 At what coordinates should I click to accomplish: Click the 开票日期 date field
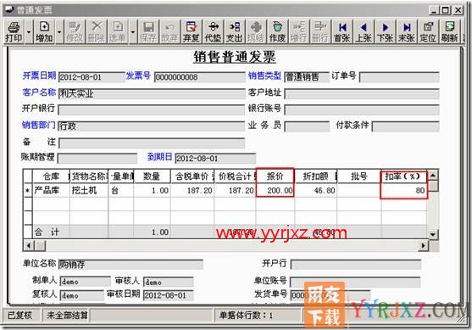tap(92, 77)
